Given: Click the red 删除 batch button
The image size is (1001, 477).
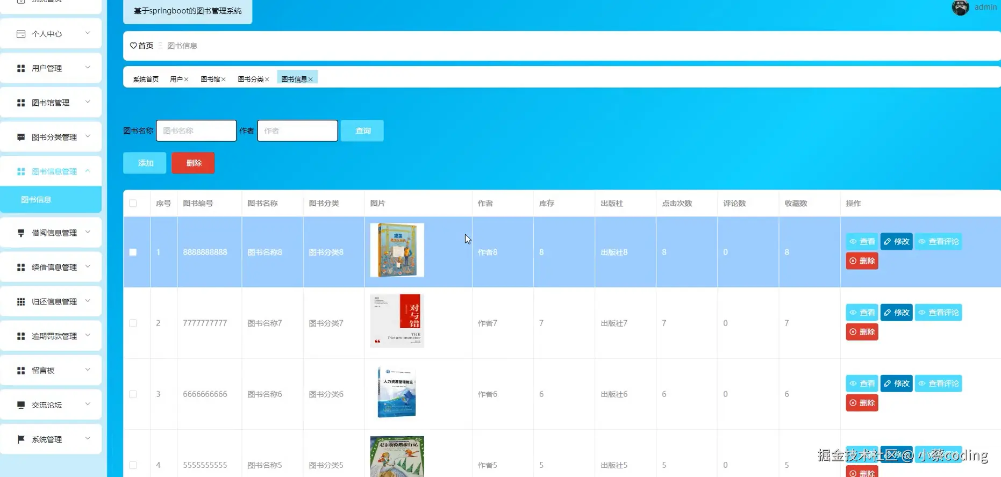Looking at the screenshot, I should click(193, 163).
